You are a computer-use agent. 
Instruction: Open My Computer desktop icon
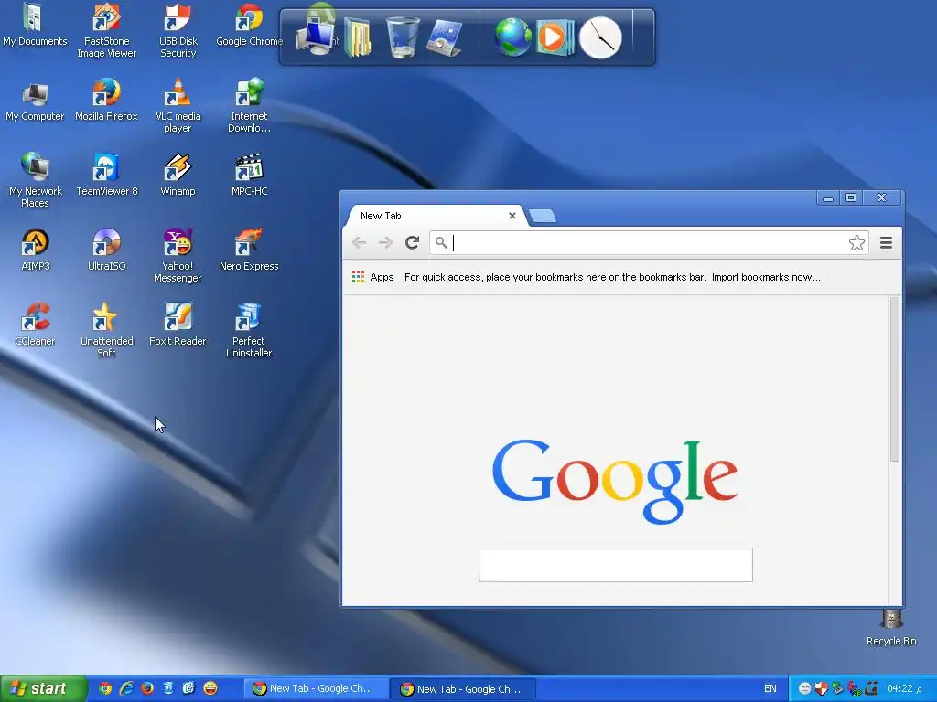[x=35, y=101]
